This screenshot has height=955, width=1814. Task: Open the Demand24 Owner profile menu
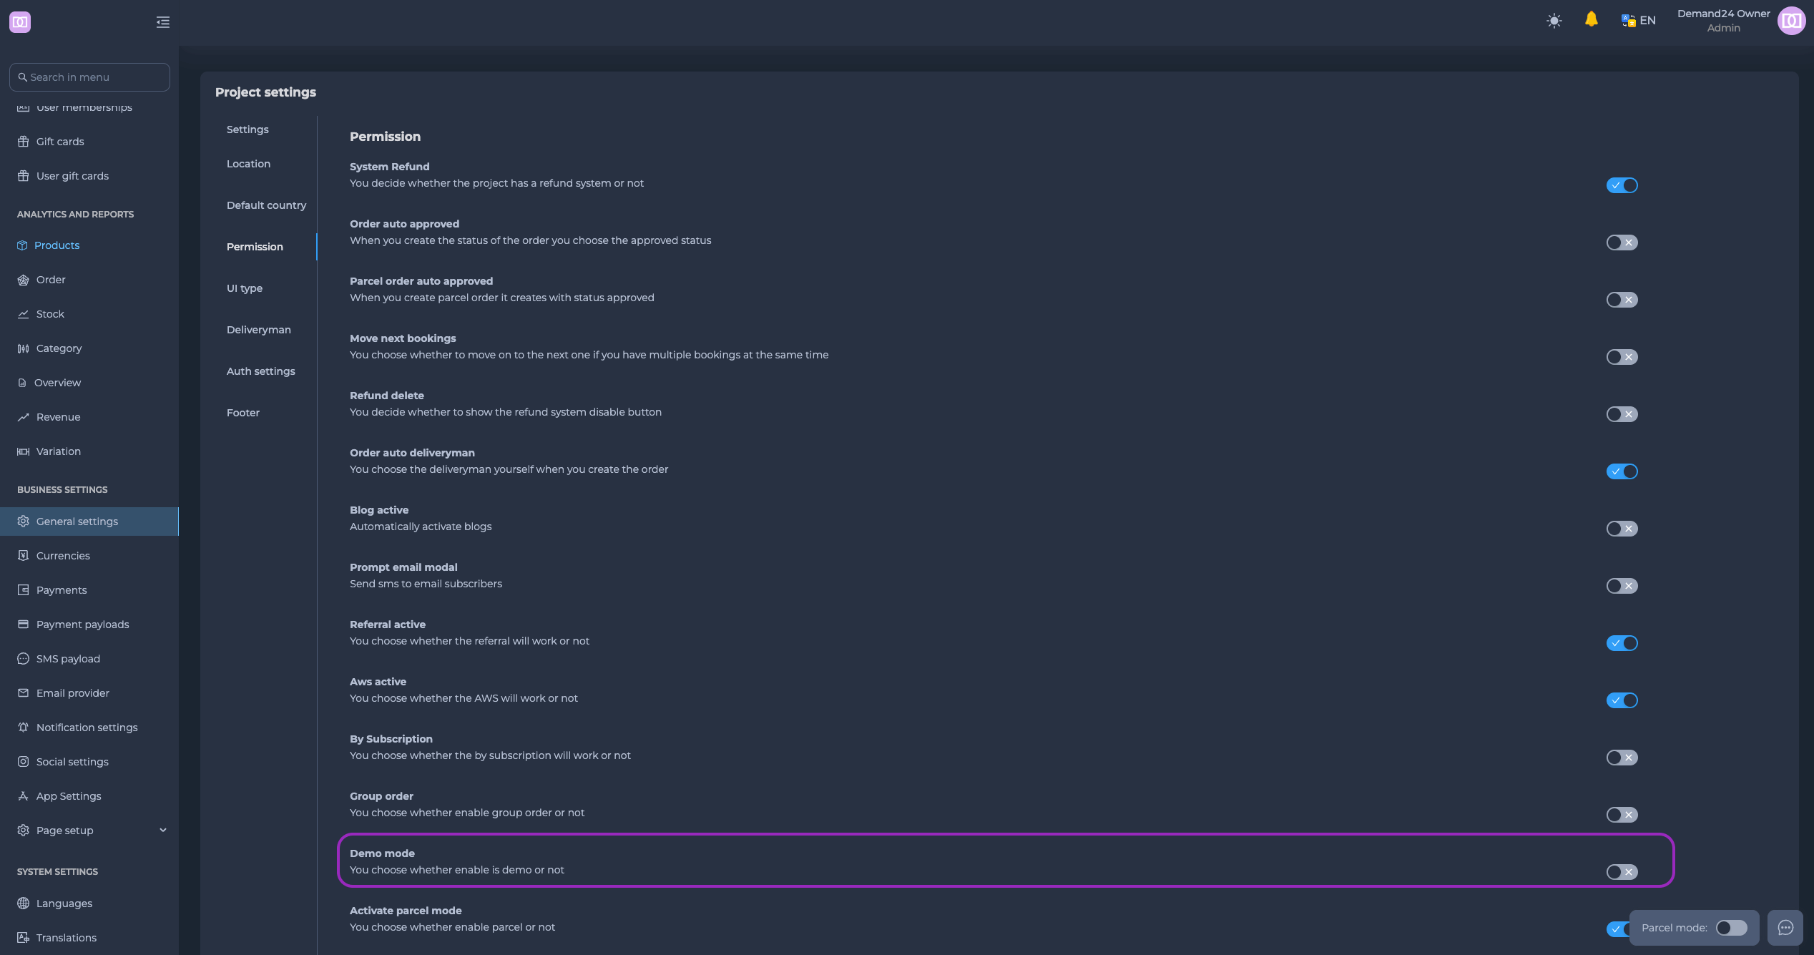1723,21
